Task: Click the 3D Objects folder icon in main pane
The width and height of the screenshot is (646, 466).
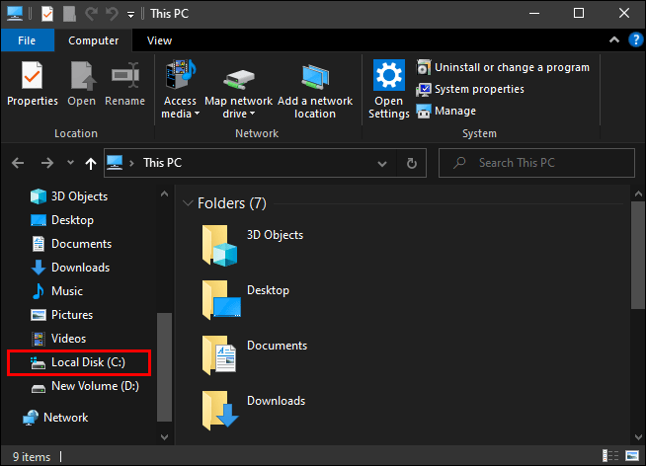Action: pyautogui.click(x=219, y=246)
